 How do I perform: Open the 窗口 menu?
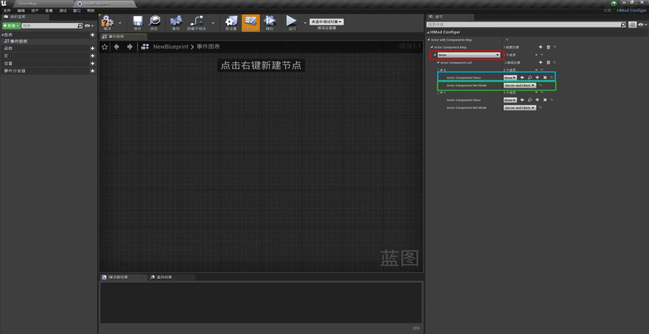coord(77,10)
